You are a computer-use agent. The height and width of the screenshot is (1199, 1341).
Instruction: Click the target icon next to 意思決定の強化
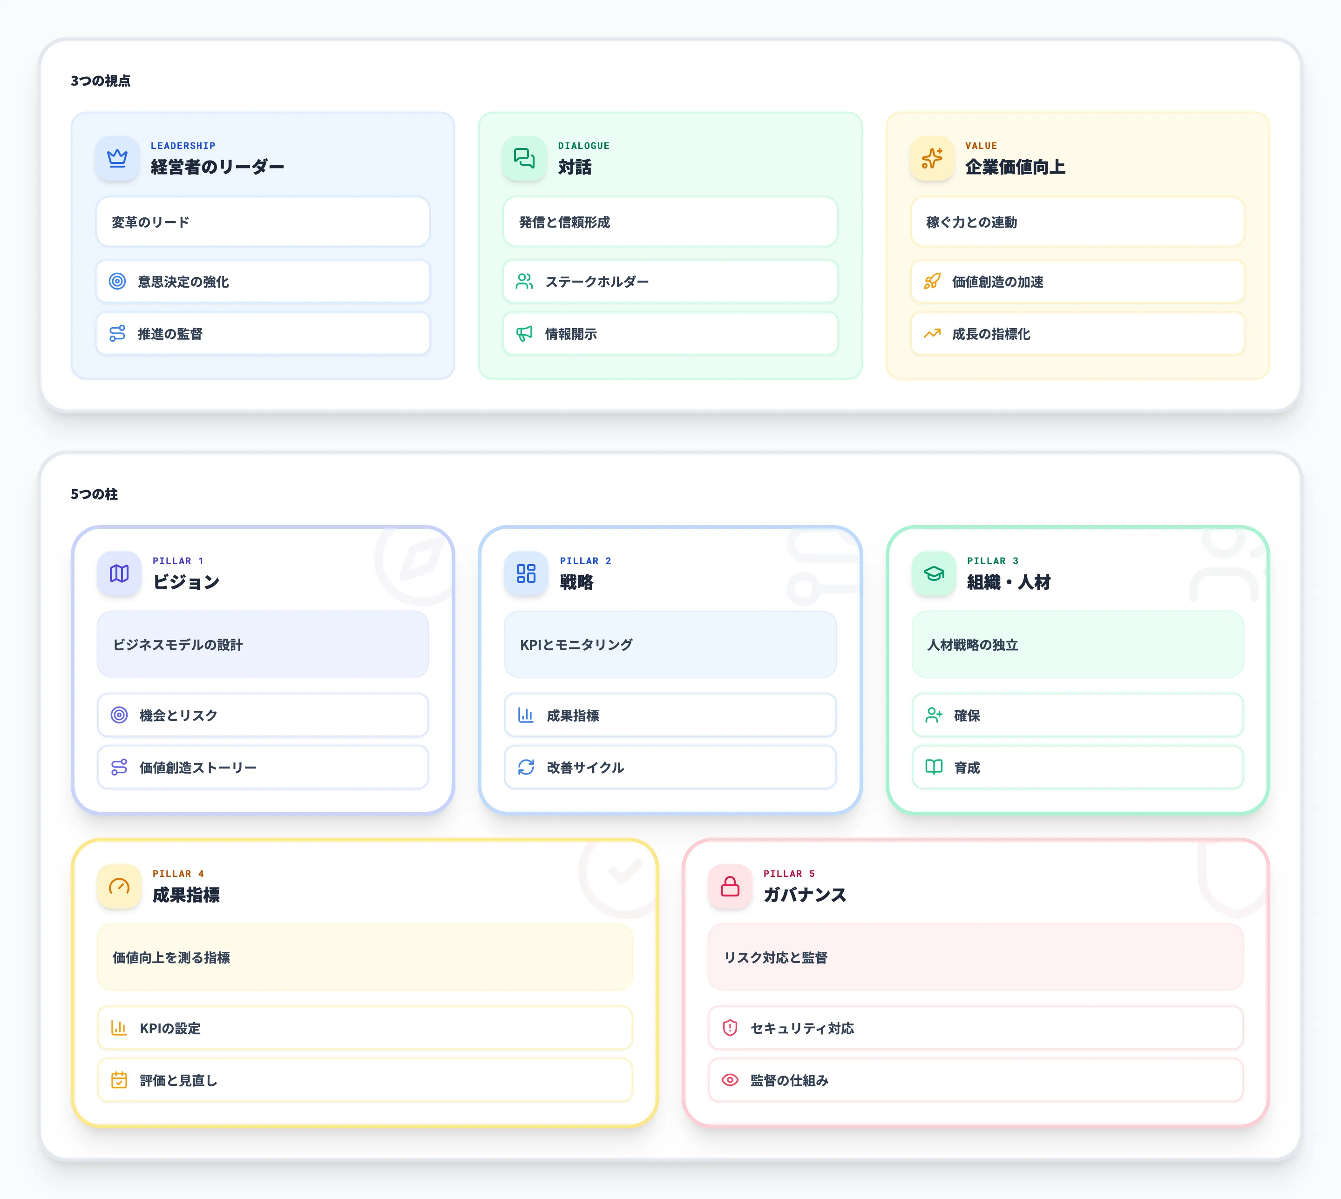[117, 281]
